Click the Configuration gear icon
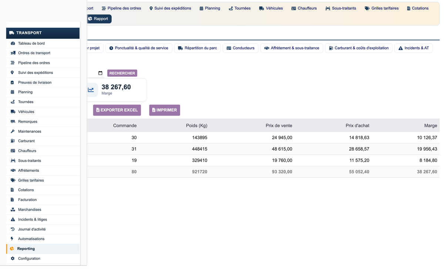This screenshot has height=277, width=444. click(x=13, y=259)
